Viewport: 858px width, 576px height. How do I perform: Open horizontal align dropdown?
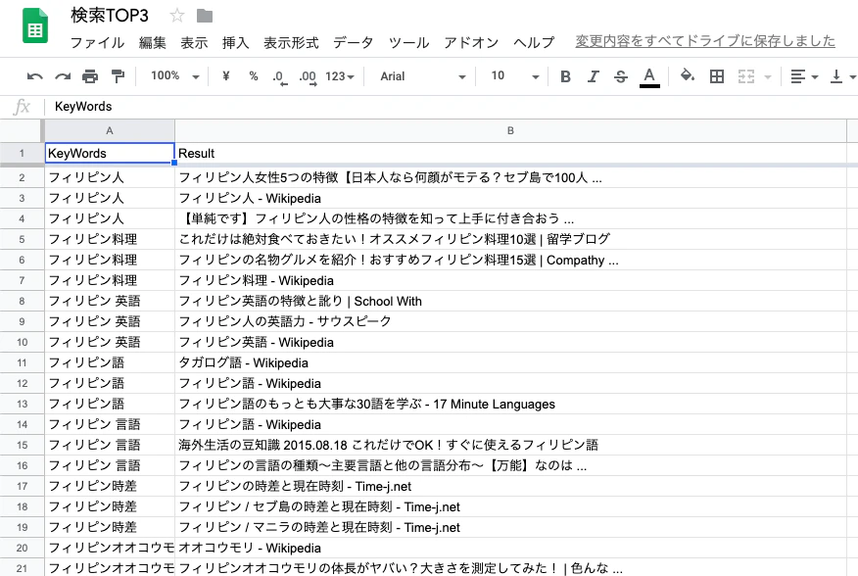804,76
